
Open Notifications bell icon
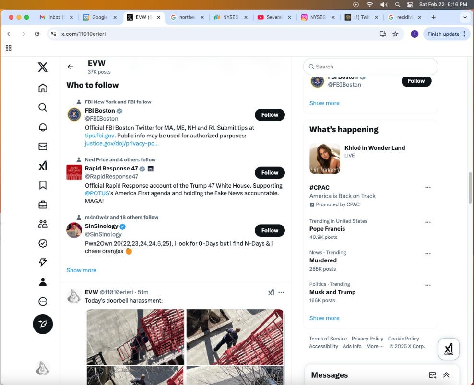(43, 127)
